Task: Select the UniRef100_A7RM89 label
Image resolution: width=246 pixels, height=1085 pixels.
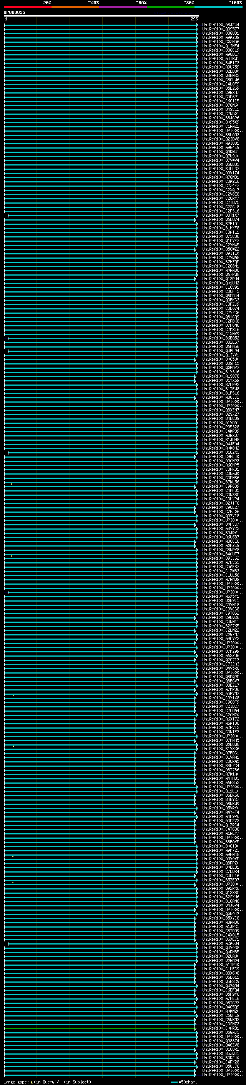Action: click(220, 580)
